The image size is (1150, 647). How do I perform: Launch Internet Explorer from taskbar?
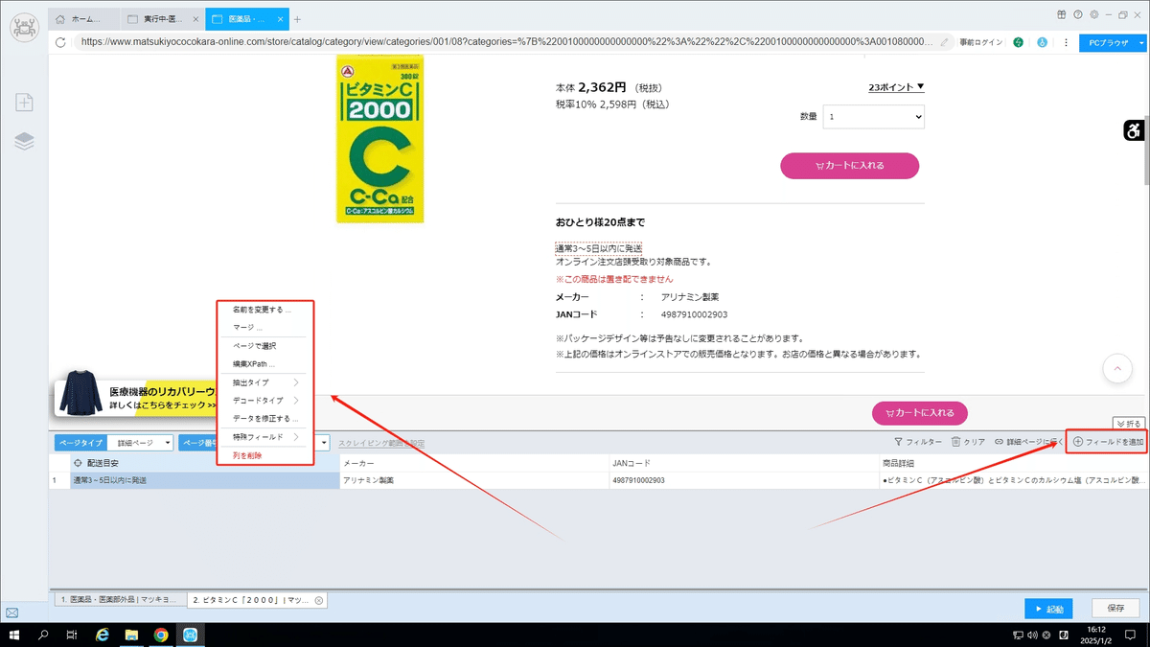(103, 635)
